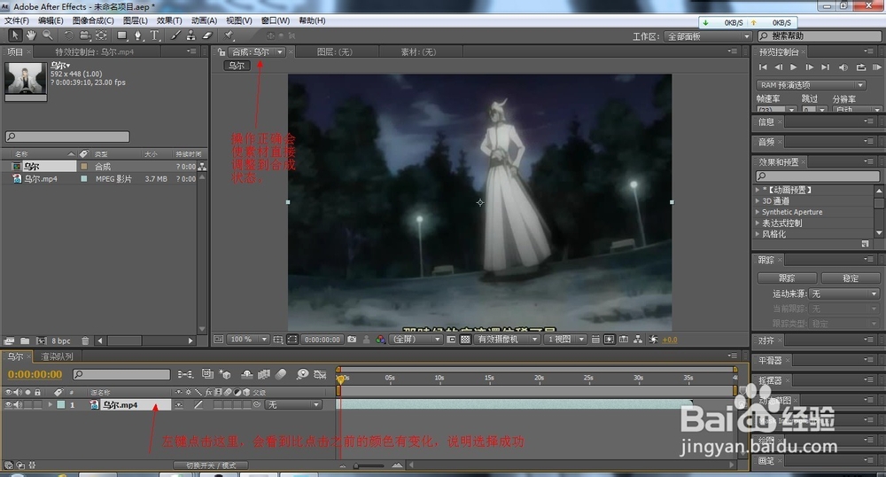Open the 100 % magnification dropdown
The width and height of the screenshot is (886, 477).
[248, 340]
